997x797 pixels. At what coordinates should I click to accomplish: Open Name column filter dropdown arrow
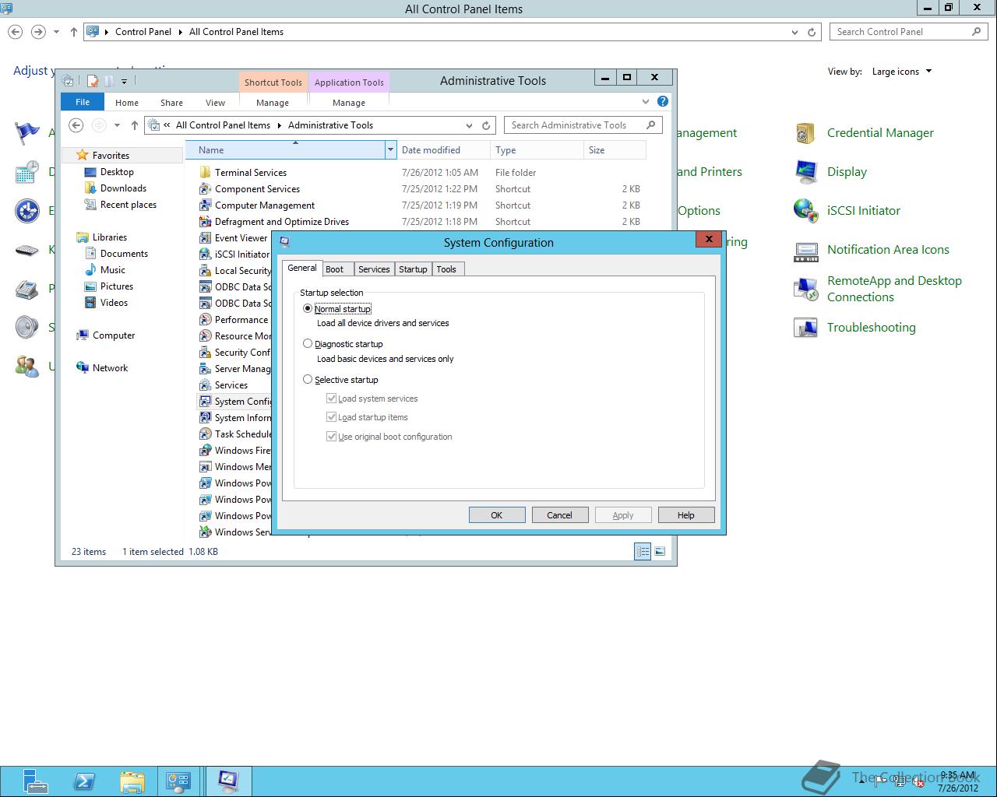(x=391, y=150)
